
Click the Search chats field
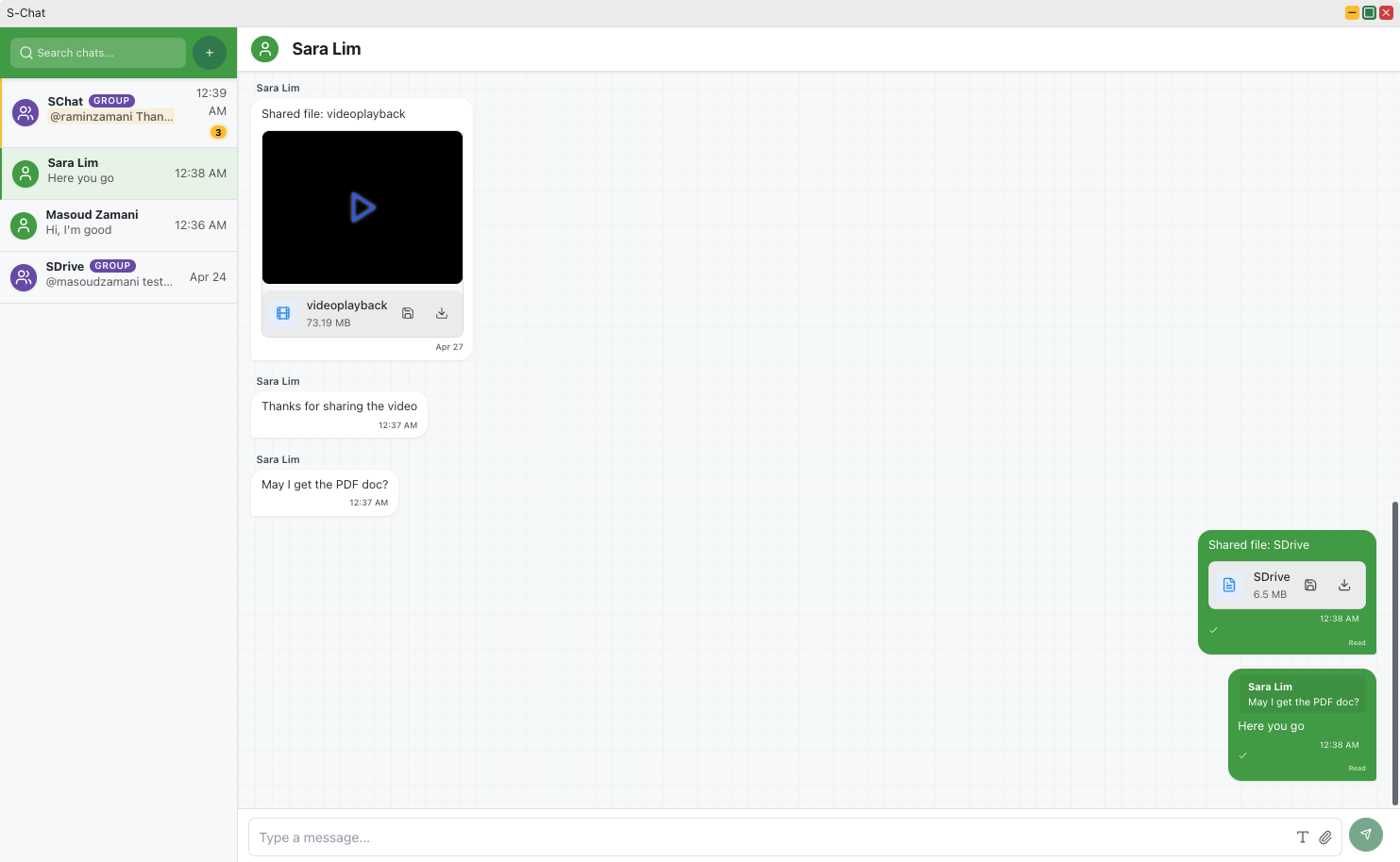click(98, 53)
